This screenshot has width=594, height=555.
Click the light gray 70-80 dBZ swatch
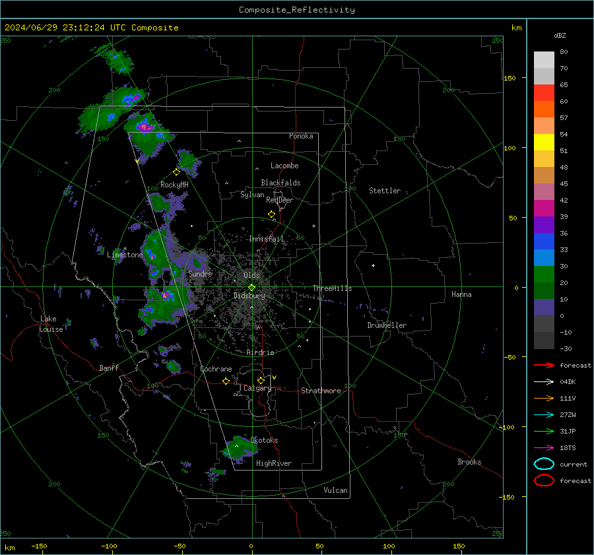(x=544, y=60)
